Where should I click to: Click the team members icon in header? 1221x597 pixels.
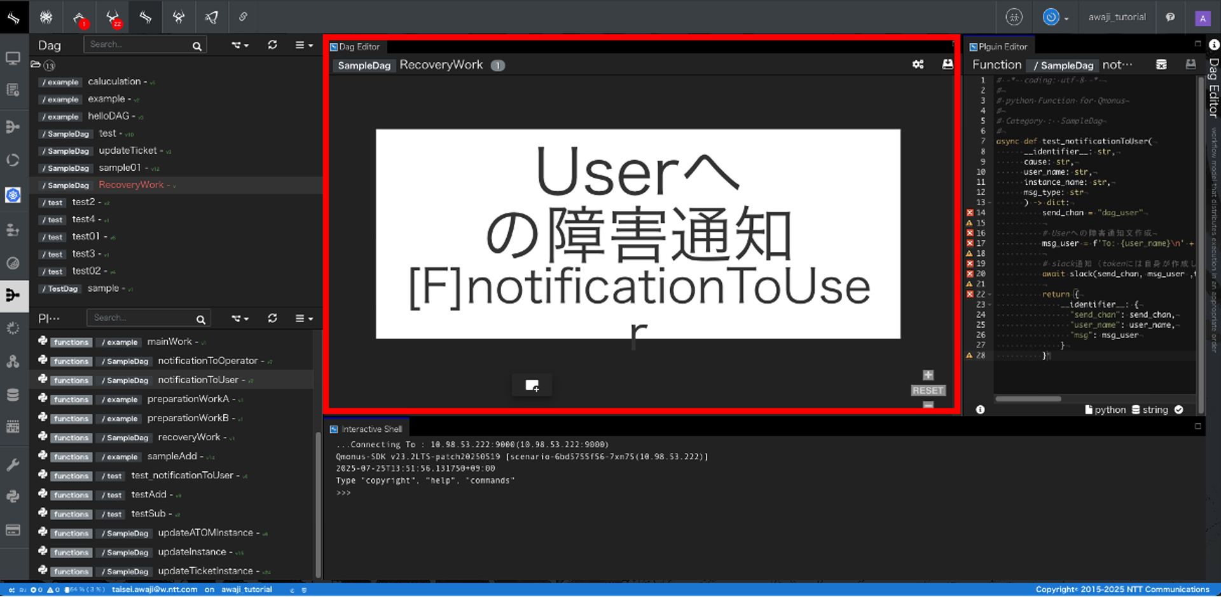tap(1014, 17)
